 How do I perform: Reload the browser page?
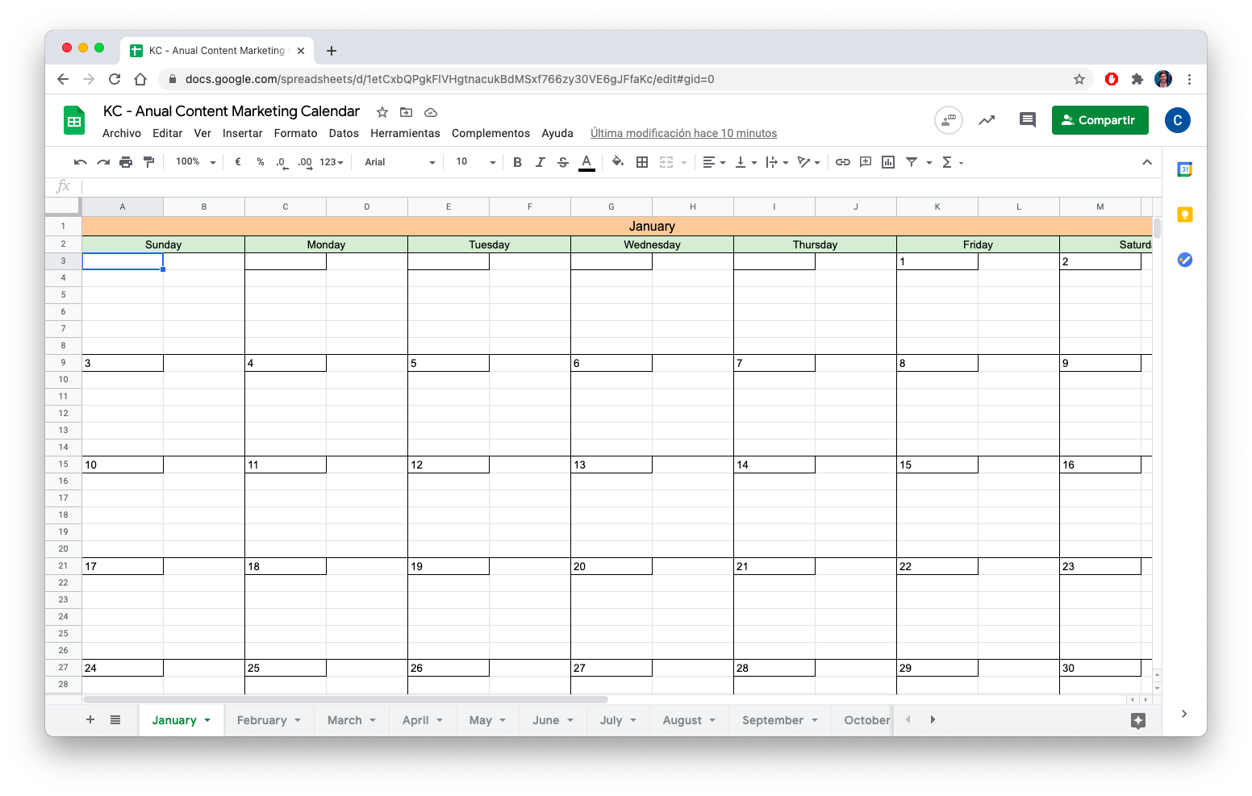click(115, 79)
